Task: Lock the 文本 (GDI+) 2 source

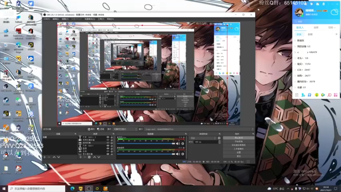Action: coord(112,137)
